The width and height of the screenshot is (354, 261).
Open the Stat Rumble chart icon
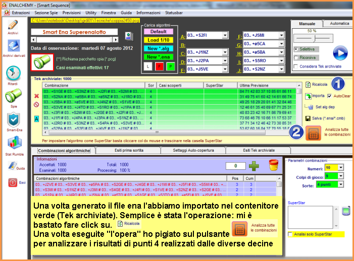click(15, 143)
